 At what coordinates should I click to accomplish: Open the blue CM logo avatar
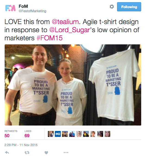(x=58, y=134)
